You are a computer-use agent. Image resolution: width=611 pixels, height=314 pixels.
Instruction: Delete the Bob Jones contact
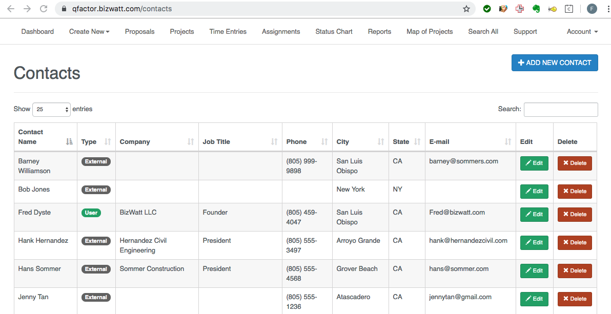(575, 192)
